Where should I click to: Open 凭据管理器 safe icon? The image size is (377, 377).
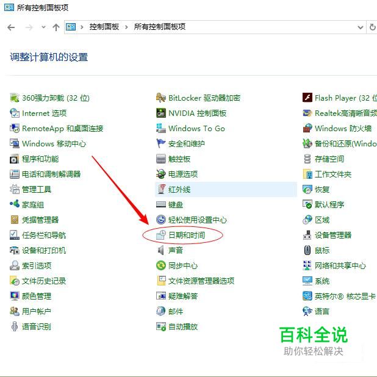[x=15, y=220]
